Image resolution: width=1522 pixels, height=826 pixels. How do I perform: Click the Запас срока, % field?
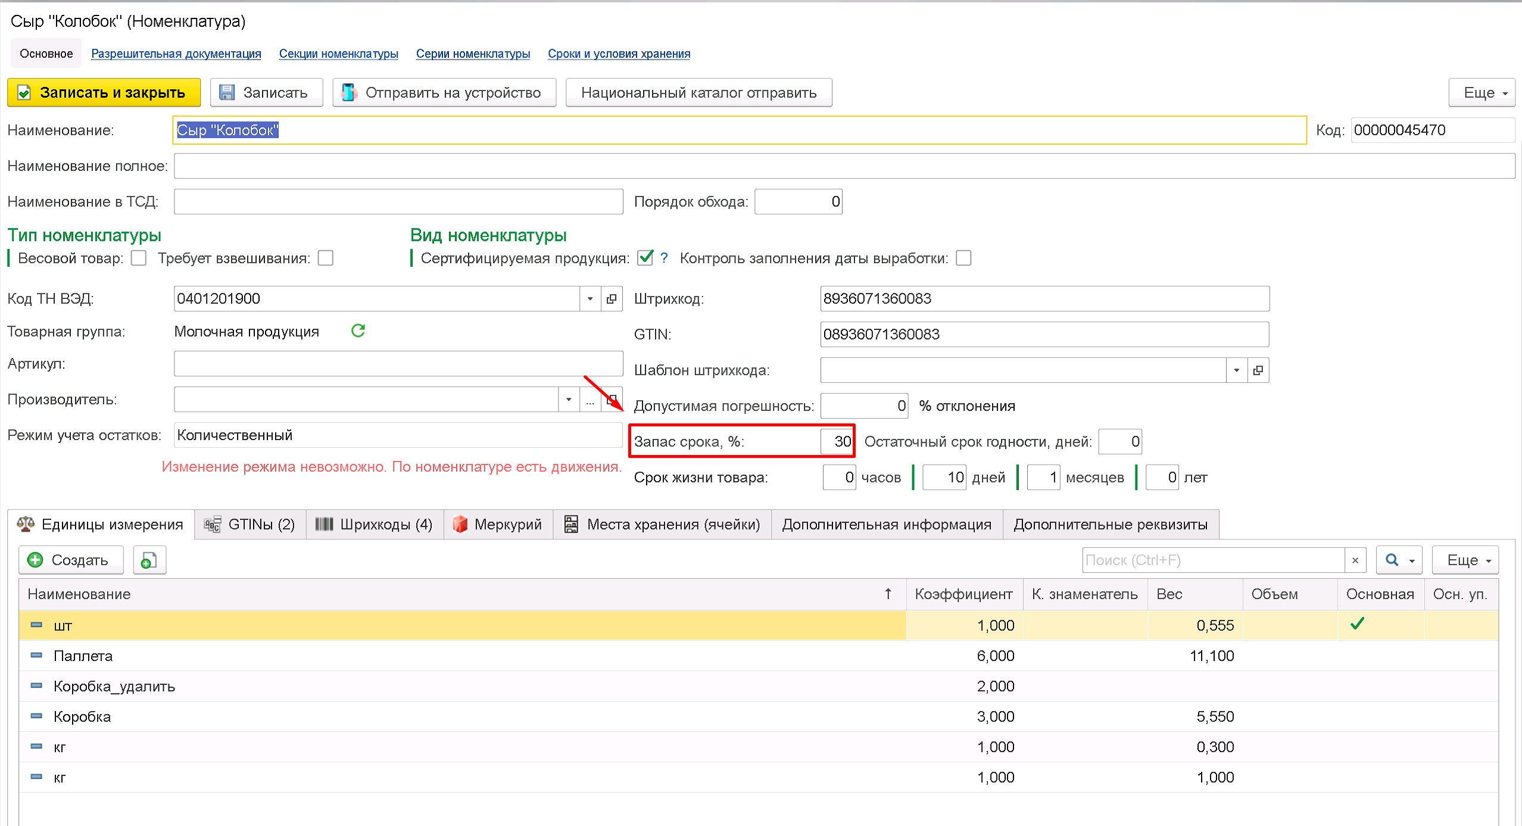(x=837, y=442)
